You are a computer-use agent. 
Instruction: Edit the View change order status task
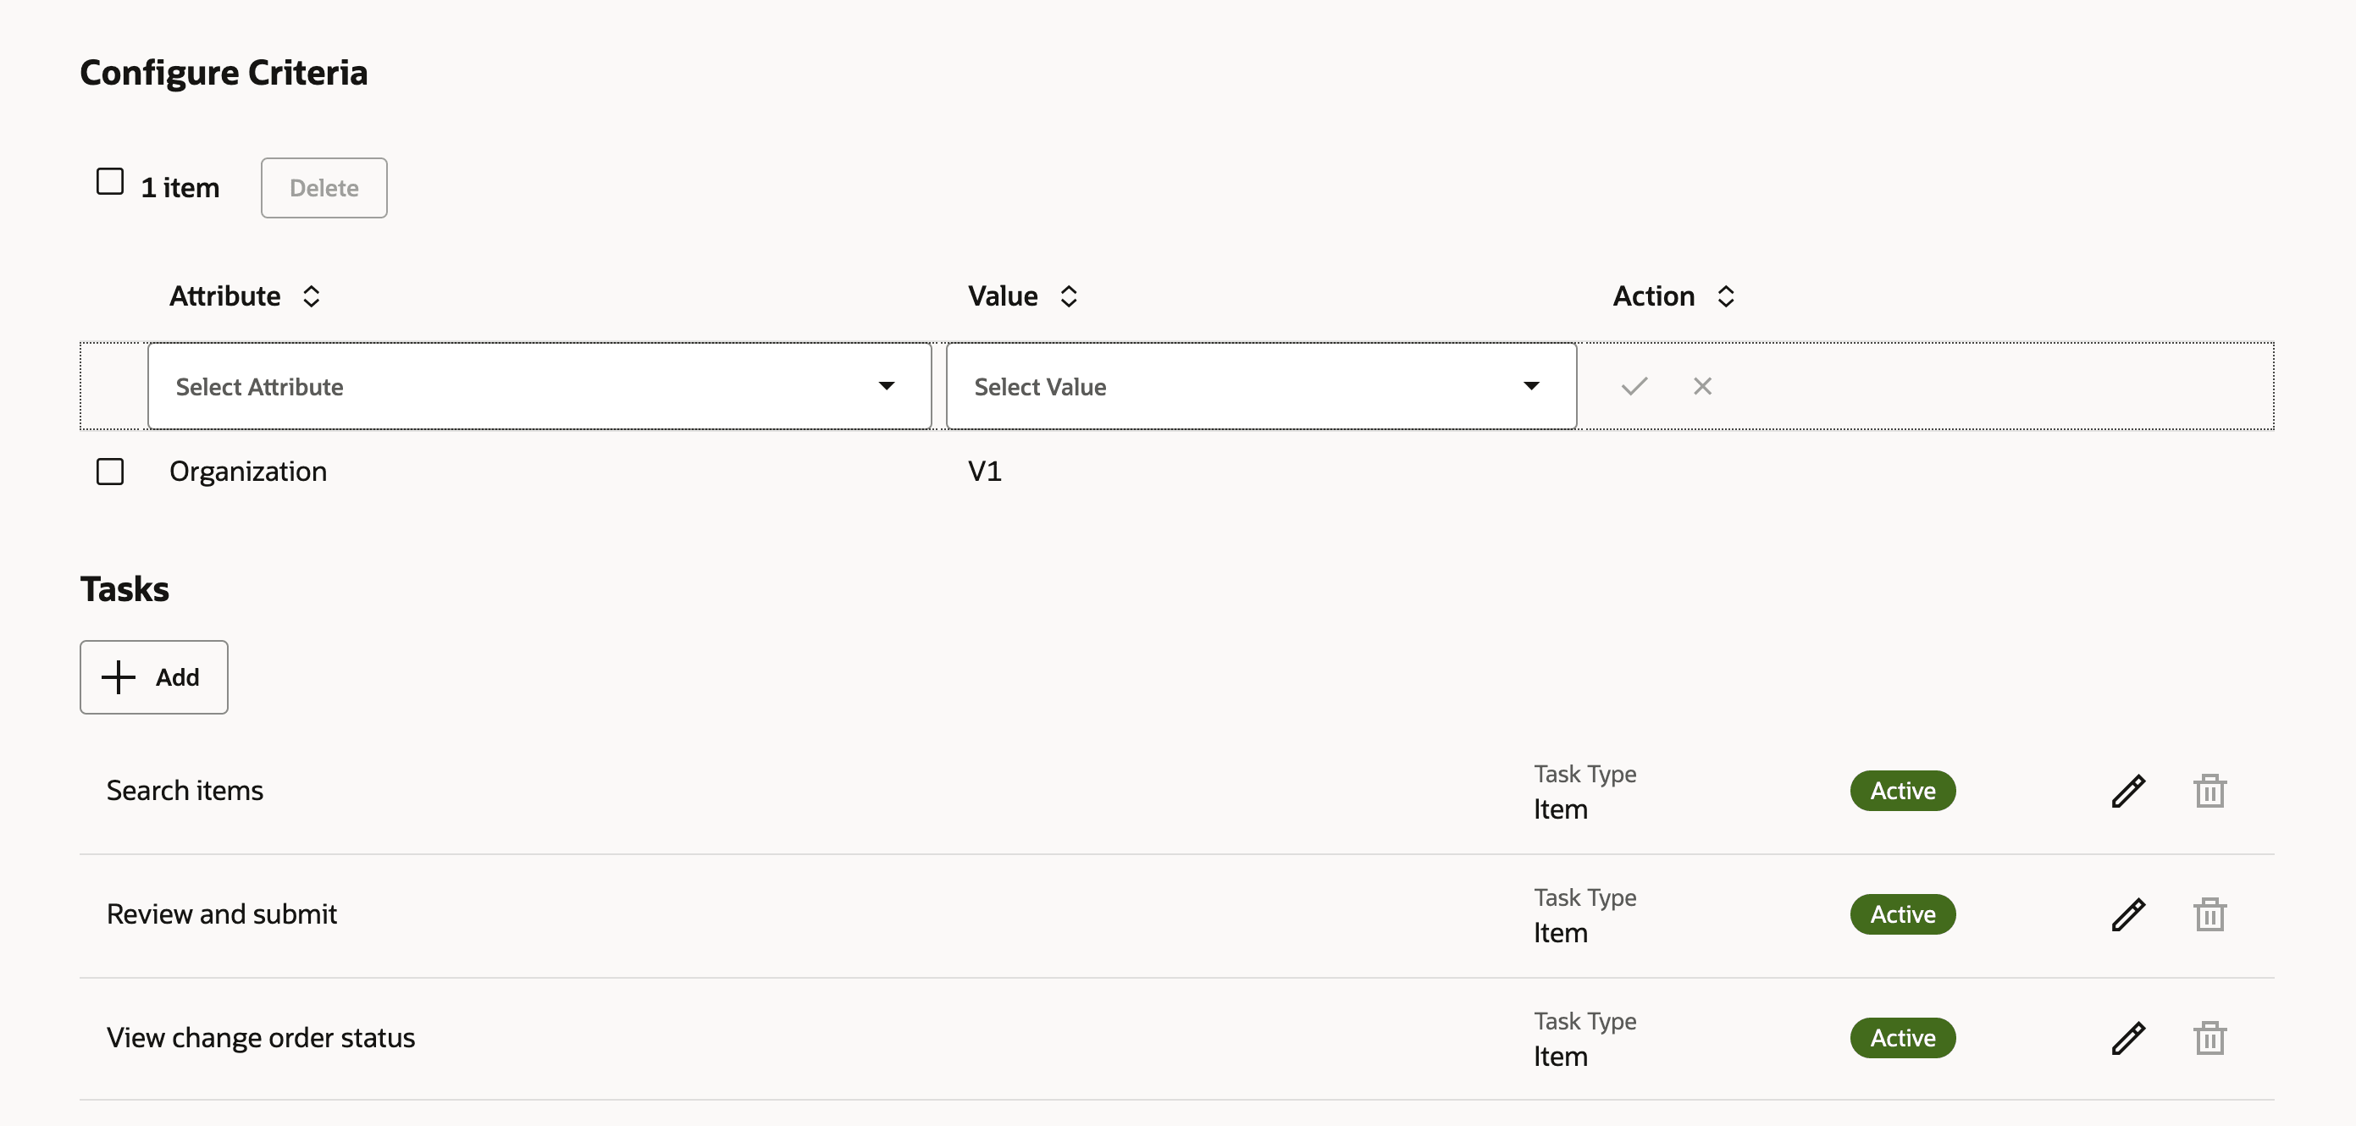click(x=2127, y=1037)
